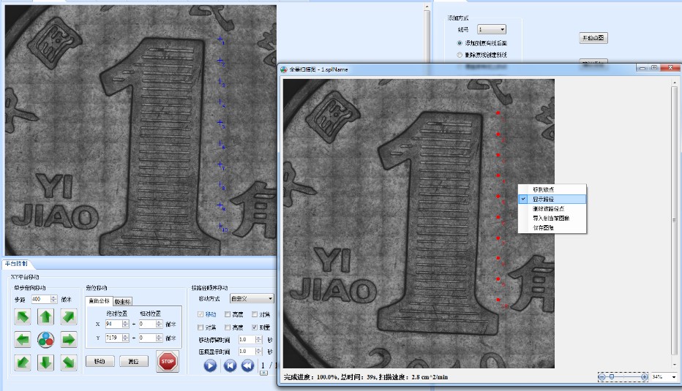Click the 复位 button
This screenshot has height=391, width=682.
click(x=133, y=361)
